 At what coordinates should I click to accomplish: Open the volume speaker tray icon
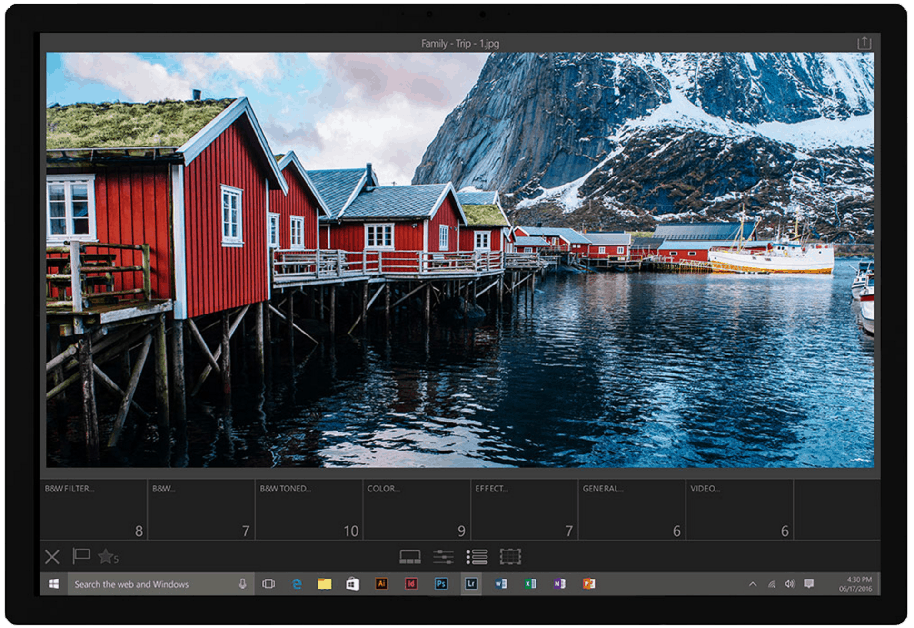(x=790, y=584)
